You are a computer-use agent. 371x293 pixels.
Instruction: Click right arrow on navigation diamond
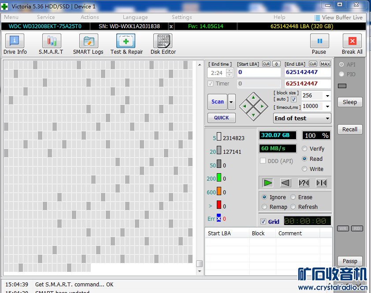(x=262, y=106)
